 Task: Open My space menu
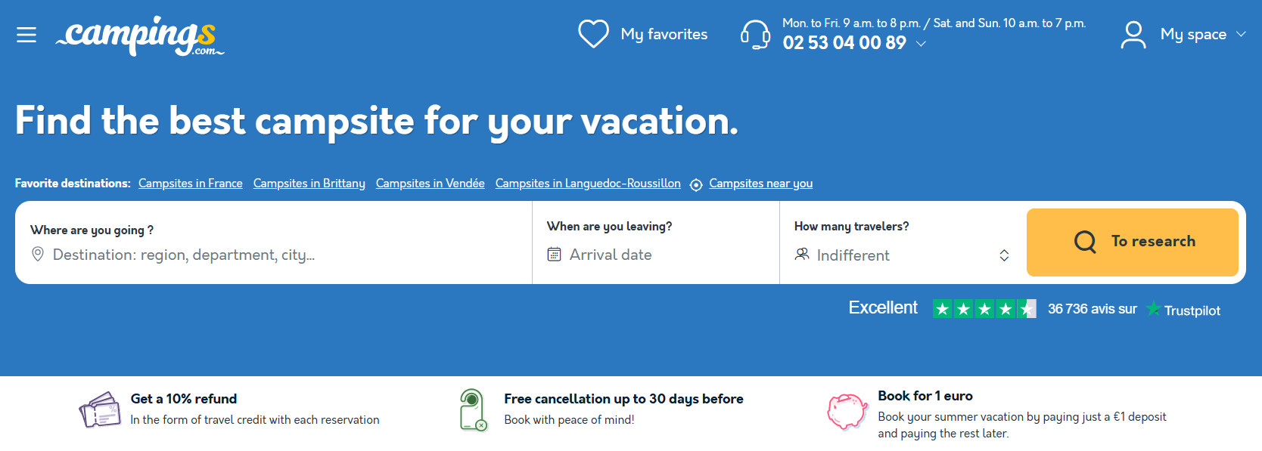click(x=1192, y=34)
